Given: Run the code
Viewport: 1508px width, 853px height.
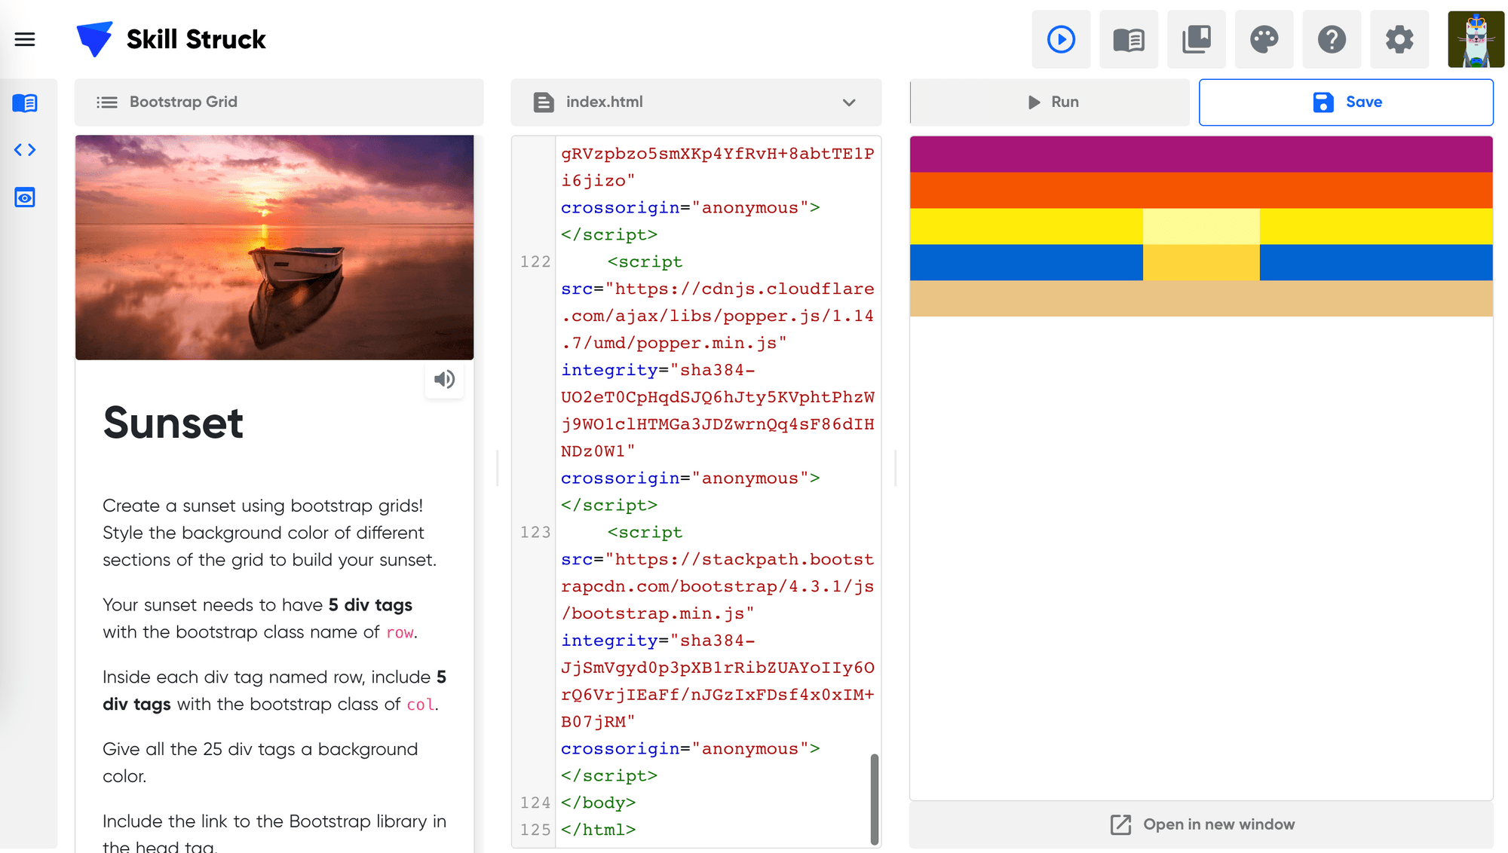Looking at the screenshot, I should point(1053,102).
